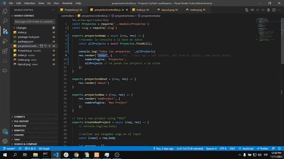Expand the STASHES section

(x=34, y=135)
